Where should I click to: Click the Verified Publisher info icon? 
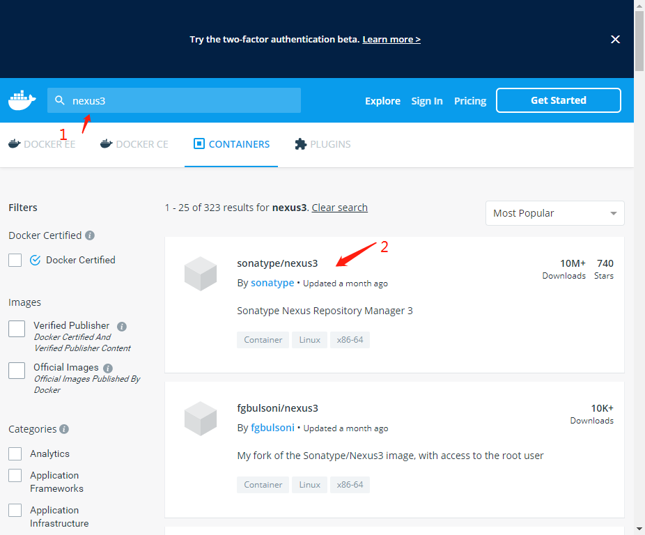(122, 326)
